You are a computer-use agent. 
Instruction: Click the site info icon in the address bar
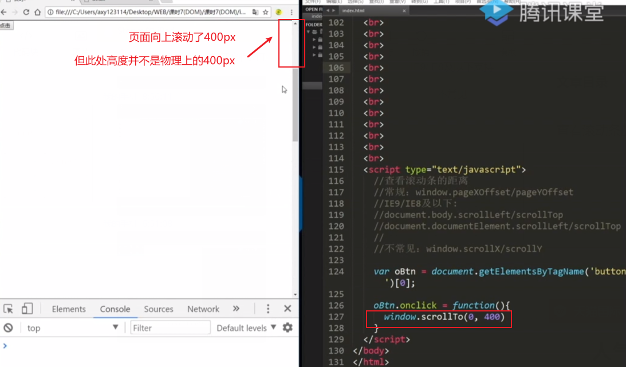point(50,13)
